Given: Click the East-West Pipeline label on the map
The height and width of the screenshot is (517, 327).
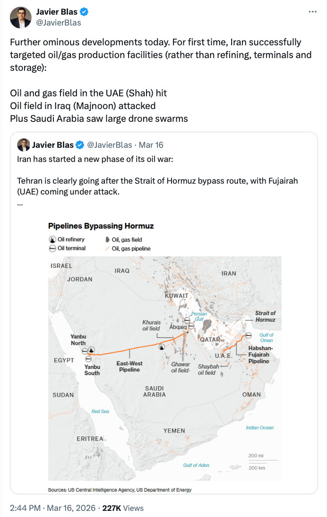Looking at the screenshot, I should 129,366.
